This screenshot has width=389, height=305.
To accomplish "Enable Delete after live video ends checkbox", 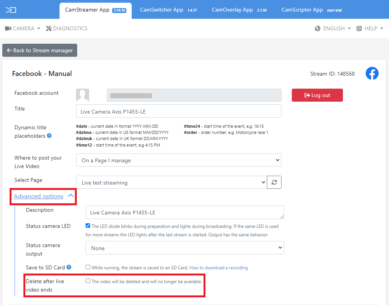I will point(88,281).
